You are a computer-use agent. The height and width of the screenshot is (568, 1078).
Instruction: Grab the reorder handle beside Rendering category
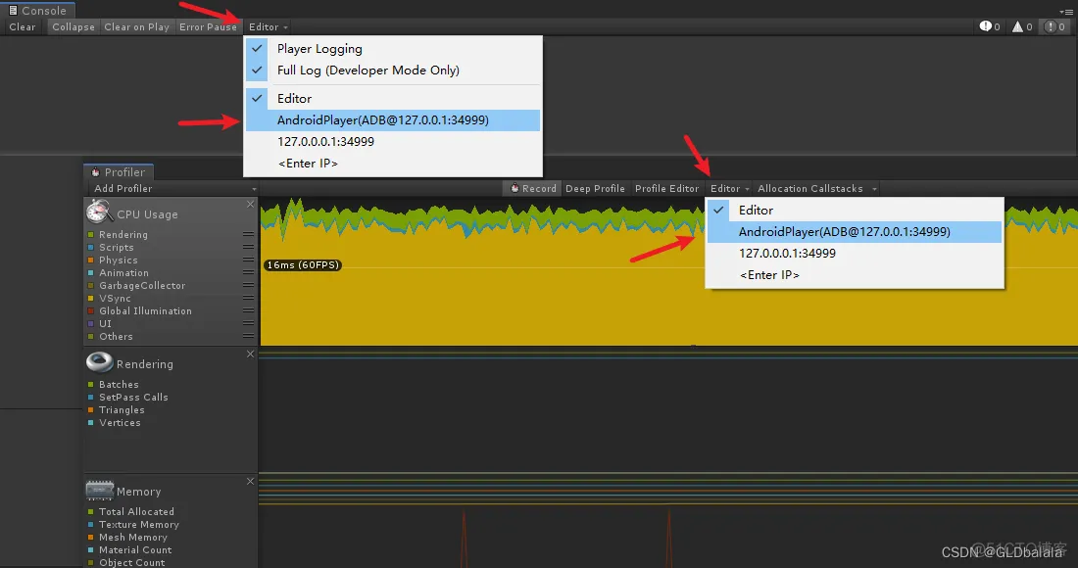248,234
